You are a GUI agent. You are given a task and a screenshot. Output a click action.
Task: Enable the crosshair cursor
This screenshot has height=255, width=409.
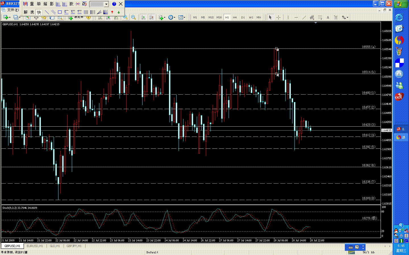[x=278, y=18]
